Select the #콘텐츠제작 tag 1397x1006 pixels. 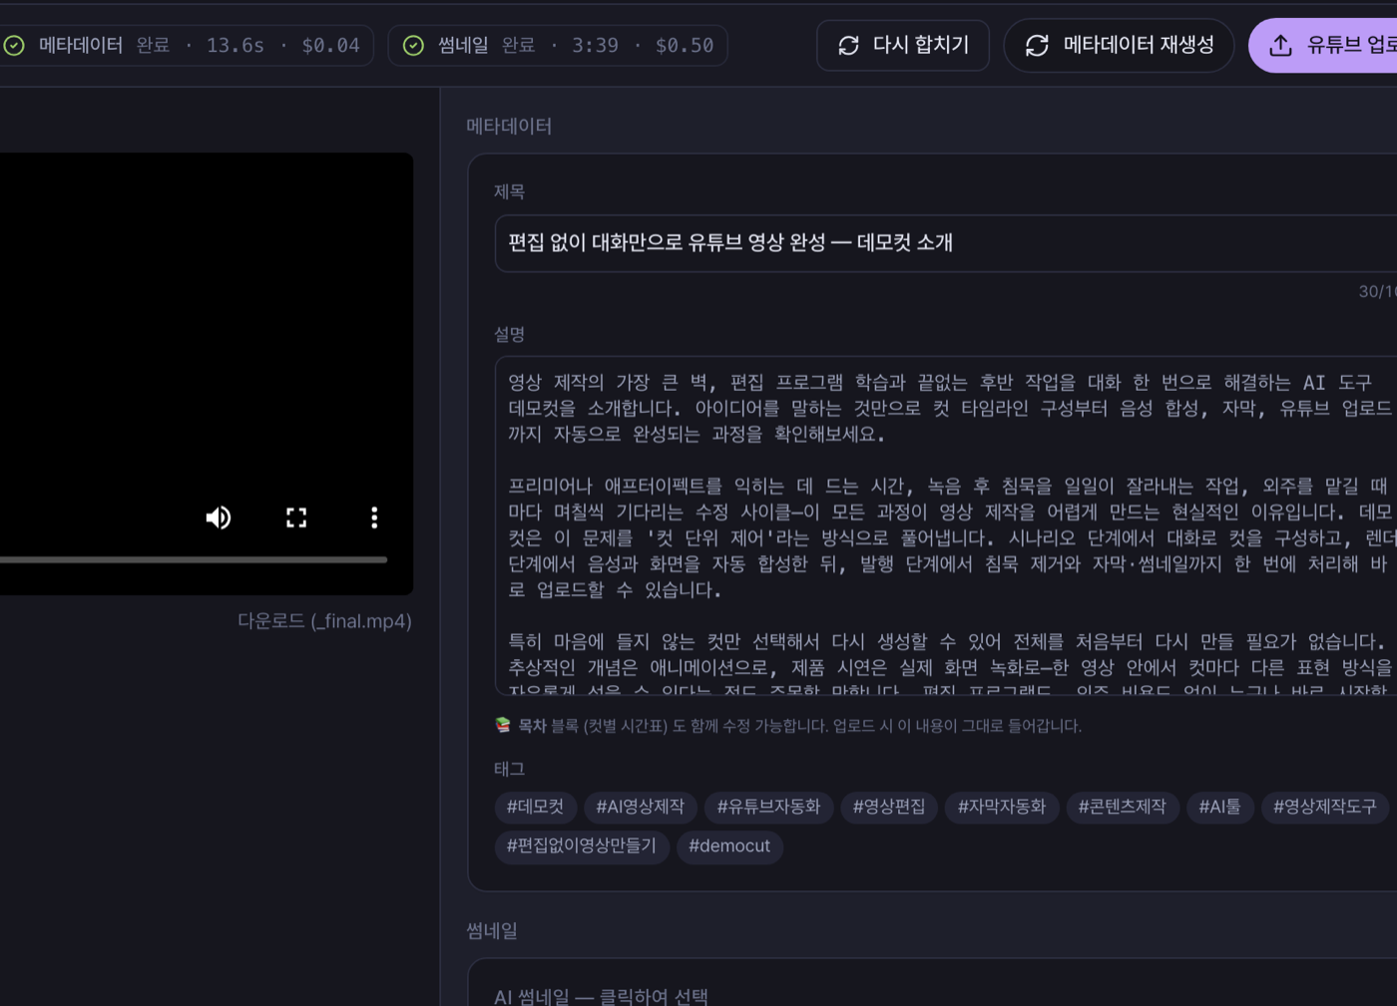[x=1122, y=807]
